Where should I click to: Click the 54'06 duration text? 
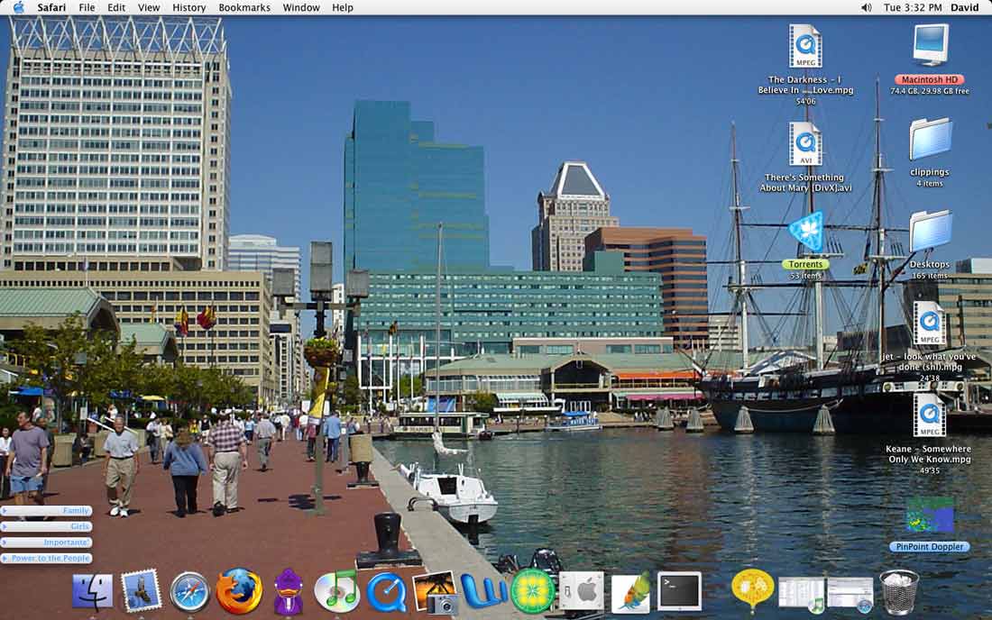click(806, 101)
